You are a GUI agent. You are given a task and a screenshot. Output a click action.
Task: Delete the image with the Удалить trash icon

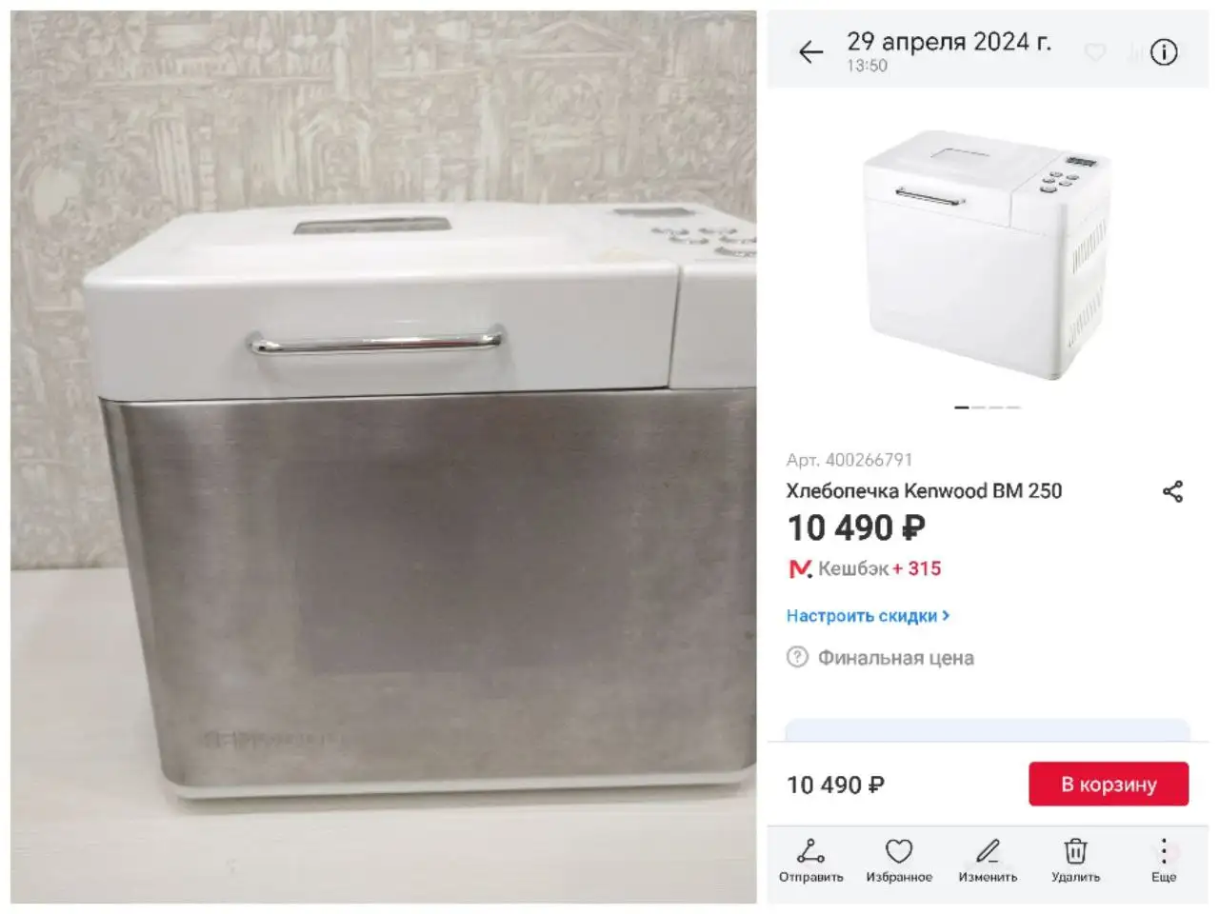pyautogui.click(x=1075, y=860)
